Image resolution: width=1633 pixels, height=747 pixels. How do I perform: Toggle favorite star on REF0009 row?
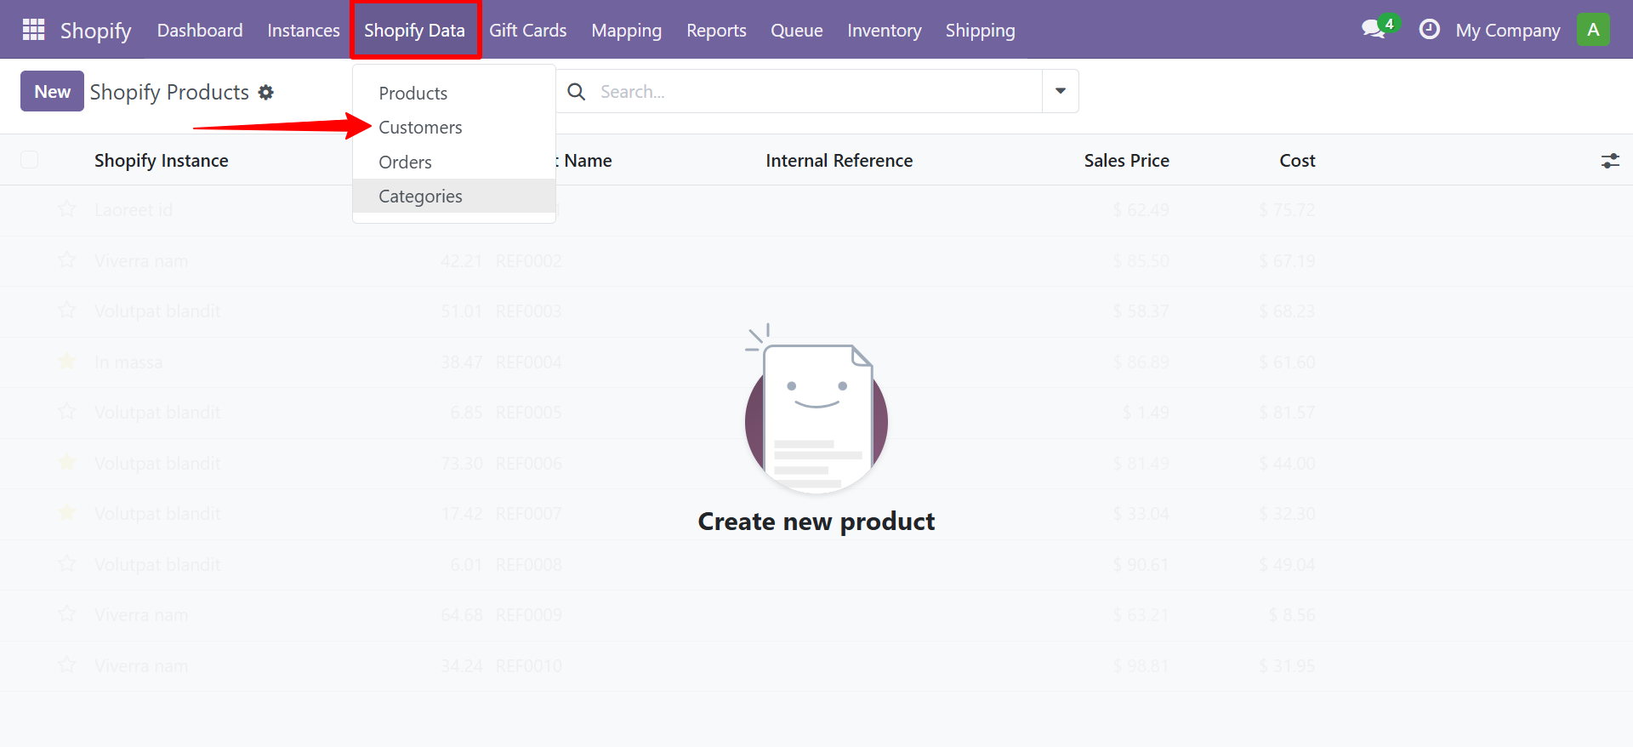(67, 614)
